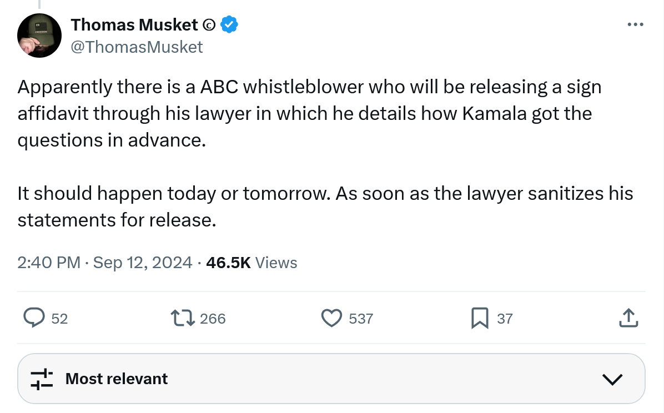This screenshot has height=413, width=664.
Task: Open Thomas Musket's profile avatar
Action: [x=39, y=36]
